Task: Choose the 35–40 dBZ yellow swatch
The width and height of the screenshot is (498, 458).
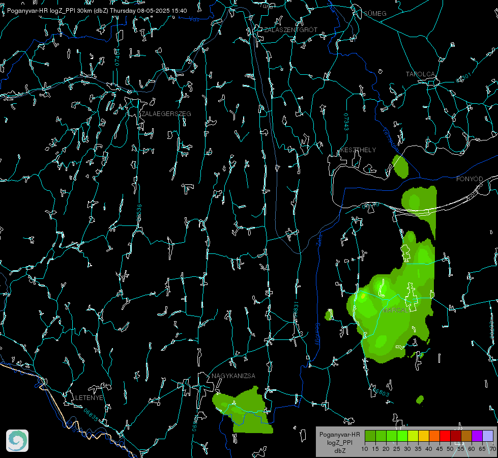Action: [424, 436]
